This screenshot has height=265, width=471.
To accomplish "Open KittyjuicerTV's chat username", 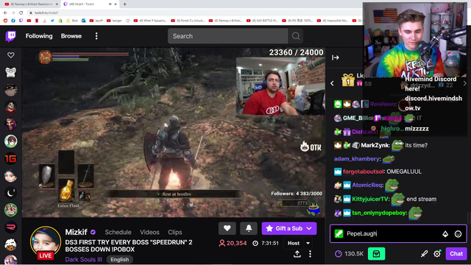I will coord(370,199).
